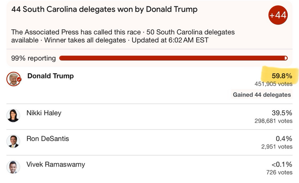Select the Ron DeSantis candidate name
The image size is (299, 183).
click(48, 139)
